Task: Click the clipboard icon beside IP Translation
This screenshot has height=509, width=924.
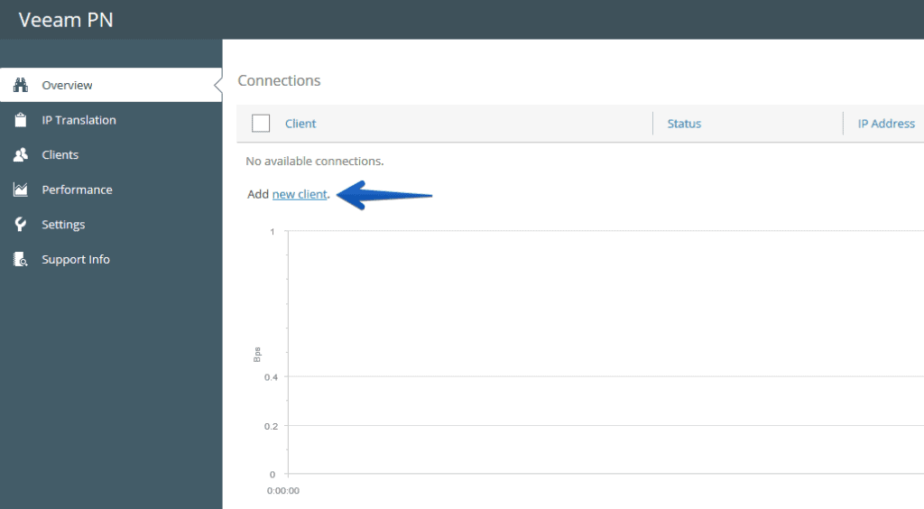Action: click(21, 120)
